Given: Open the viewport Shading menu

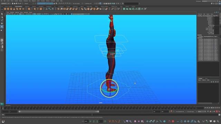Looking at the screenshot, I should click(12, 12).
